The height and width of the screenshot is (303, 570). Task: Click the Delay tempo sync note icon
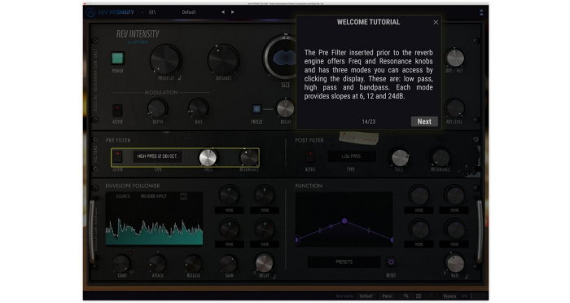click(x=274, y=276)
